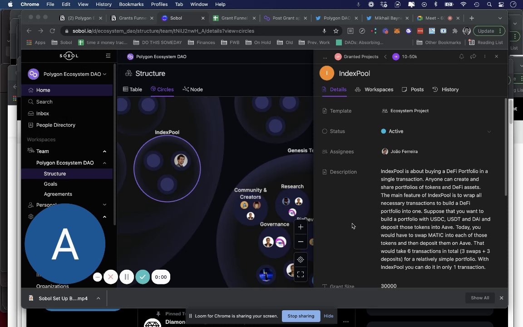Switch to Node view
523x327 pixels.
click(193, 89)
